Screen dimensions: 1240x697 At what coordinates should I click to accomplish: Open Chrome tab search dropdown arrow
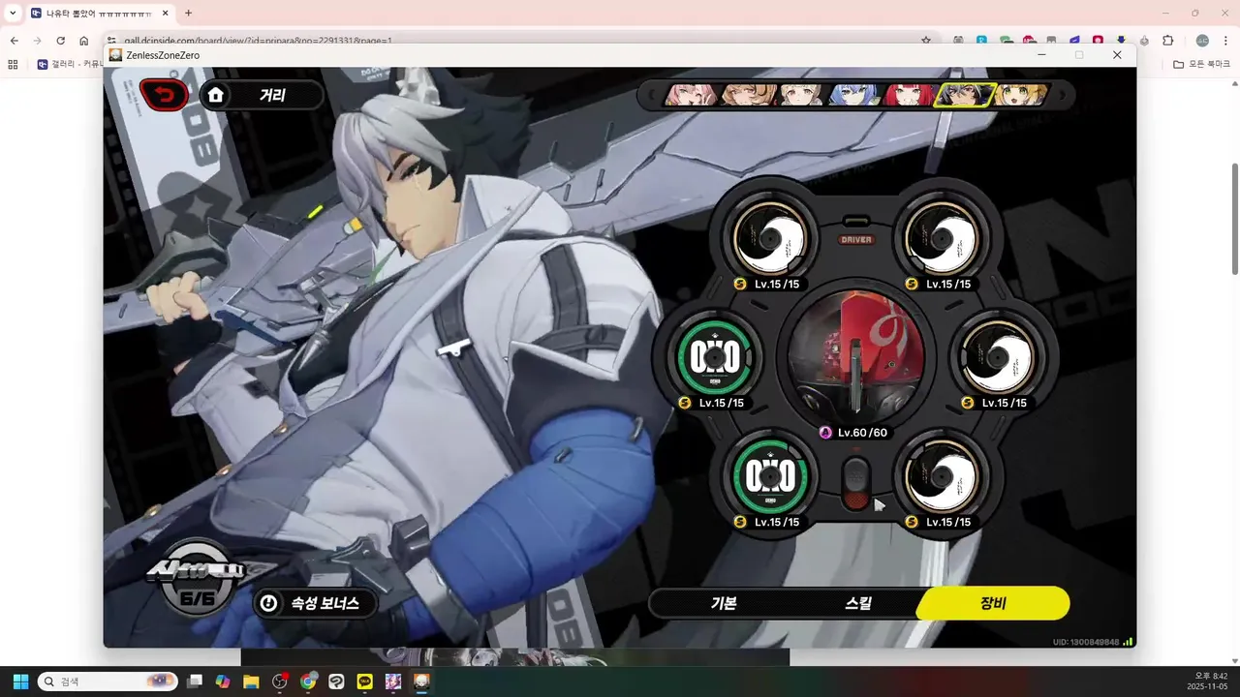(x=13, y=13)
